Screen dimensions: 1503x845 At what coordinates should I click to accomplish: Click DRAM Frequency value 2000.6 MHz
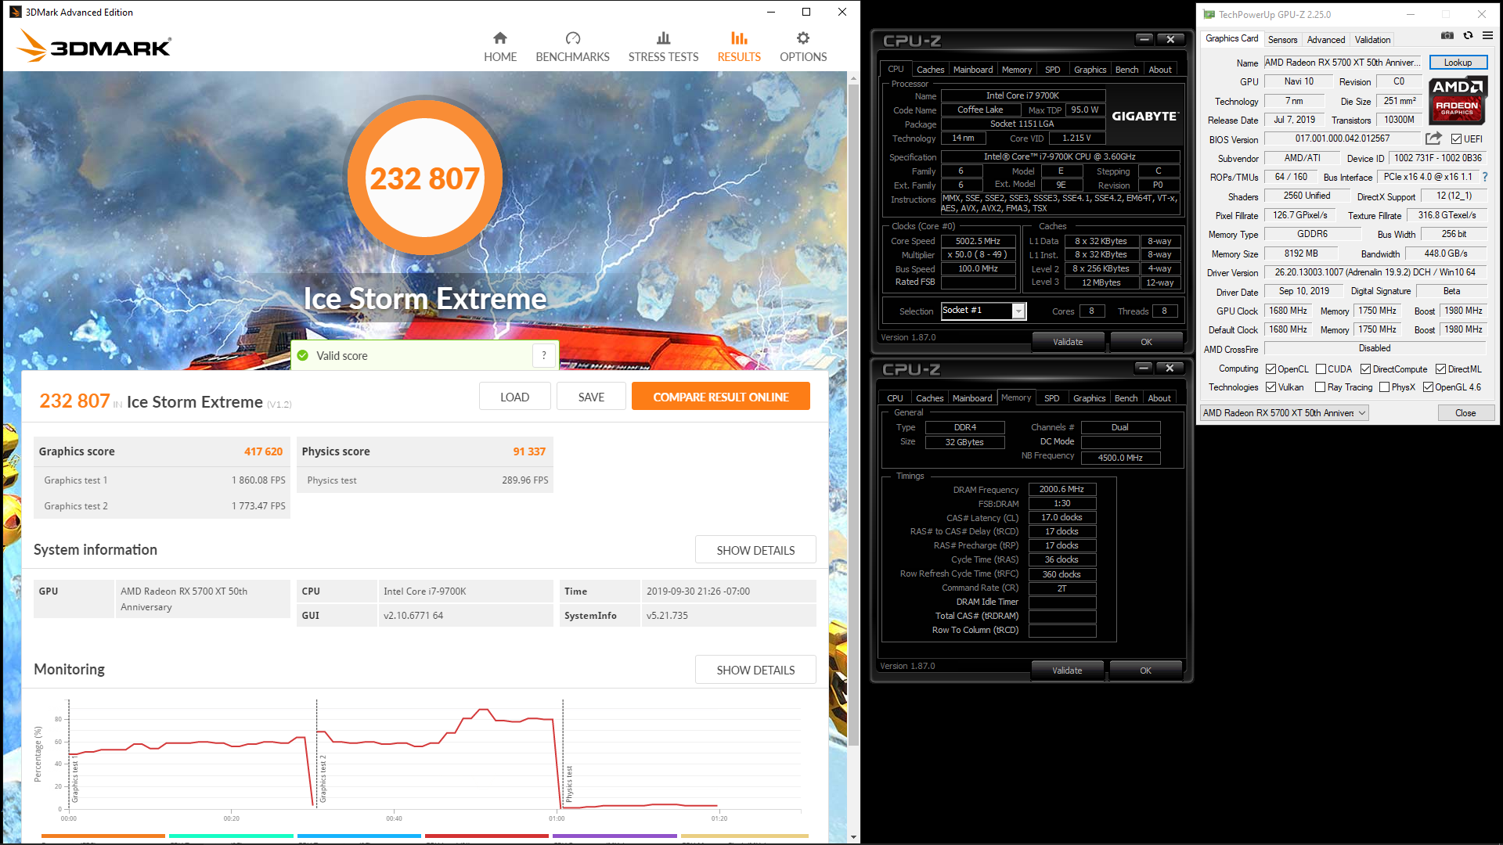coord(1061,489)
